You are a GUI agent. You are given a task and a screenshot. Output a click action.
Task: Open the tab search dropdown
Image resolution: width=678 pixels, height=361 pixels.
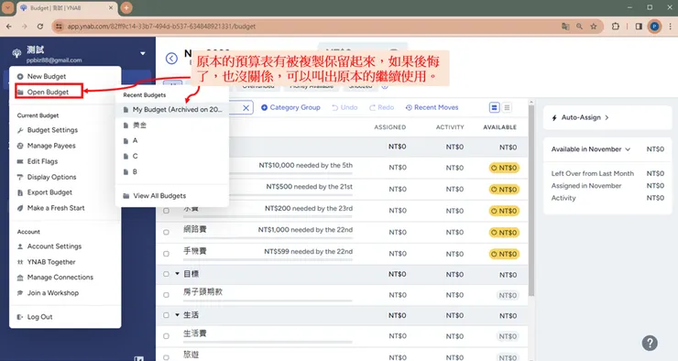click(7, 7)
